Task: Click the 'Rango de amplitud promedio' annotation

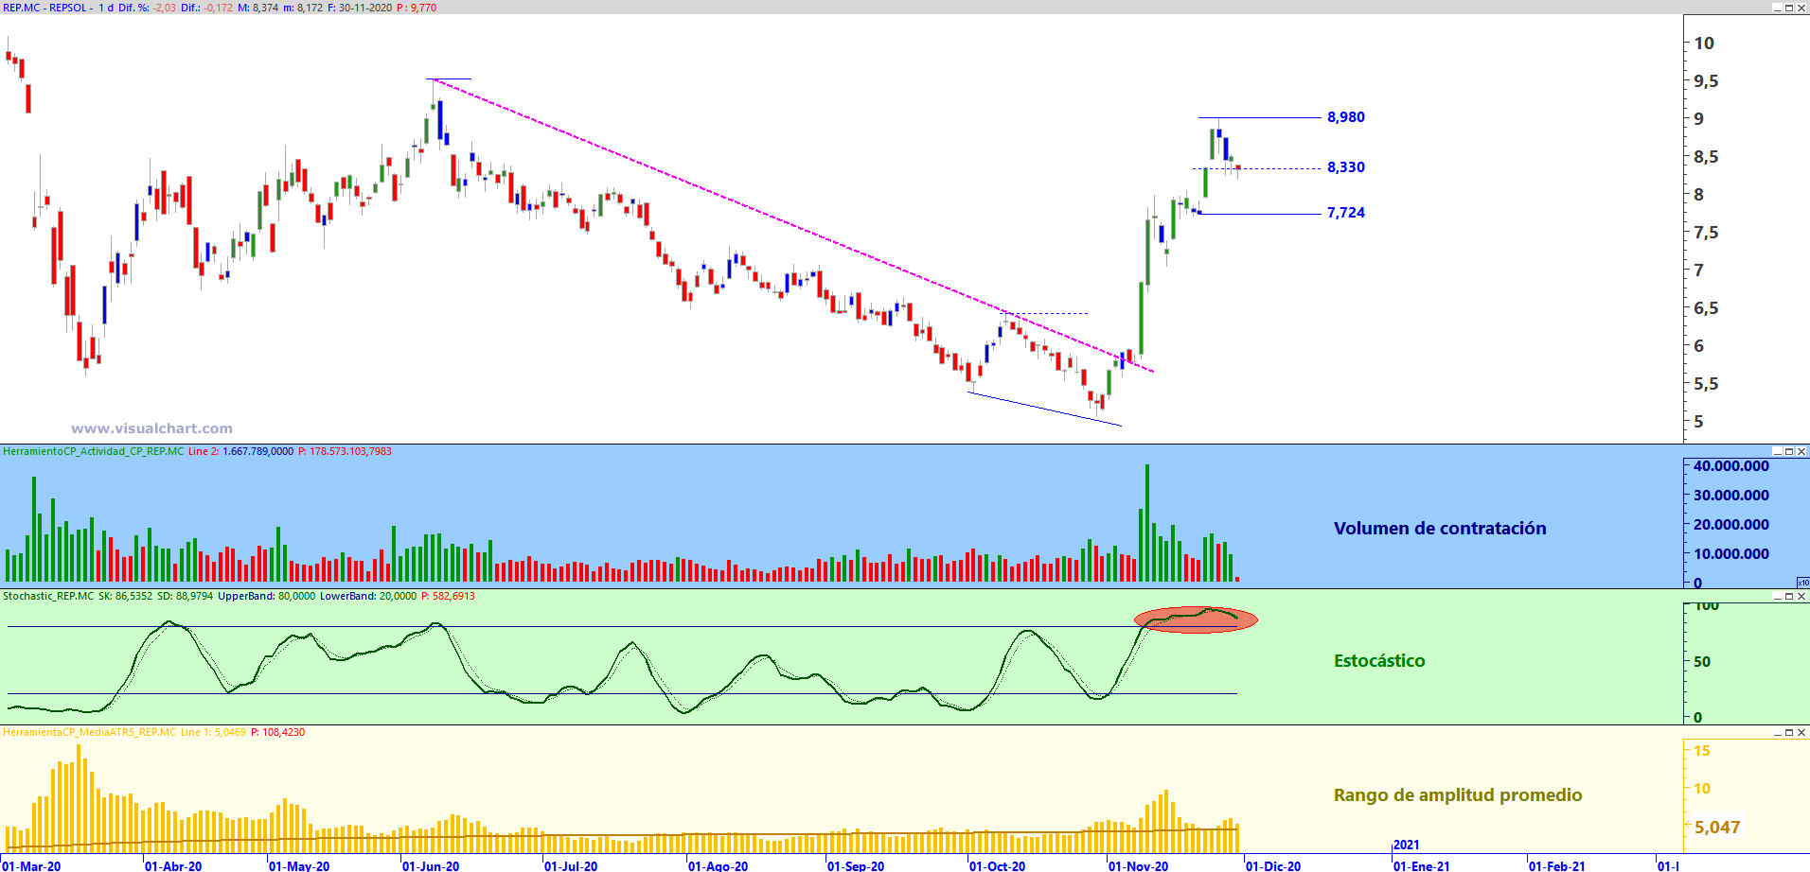Action: [x=1458, y=795]
